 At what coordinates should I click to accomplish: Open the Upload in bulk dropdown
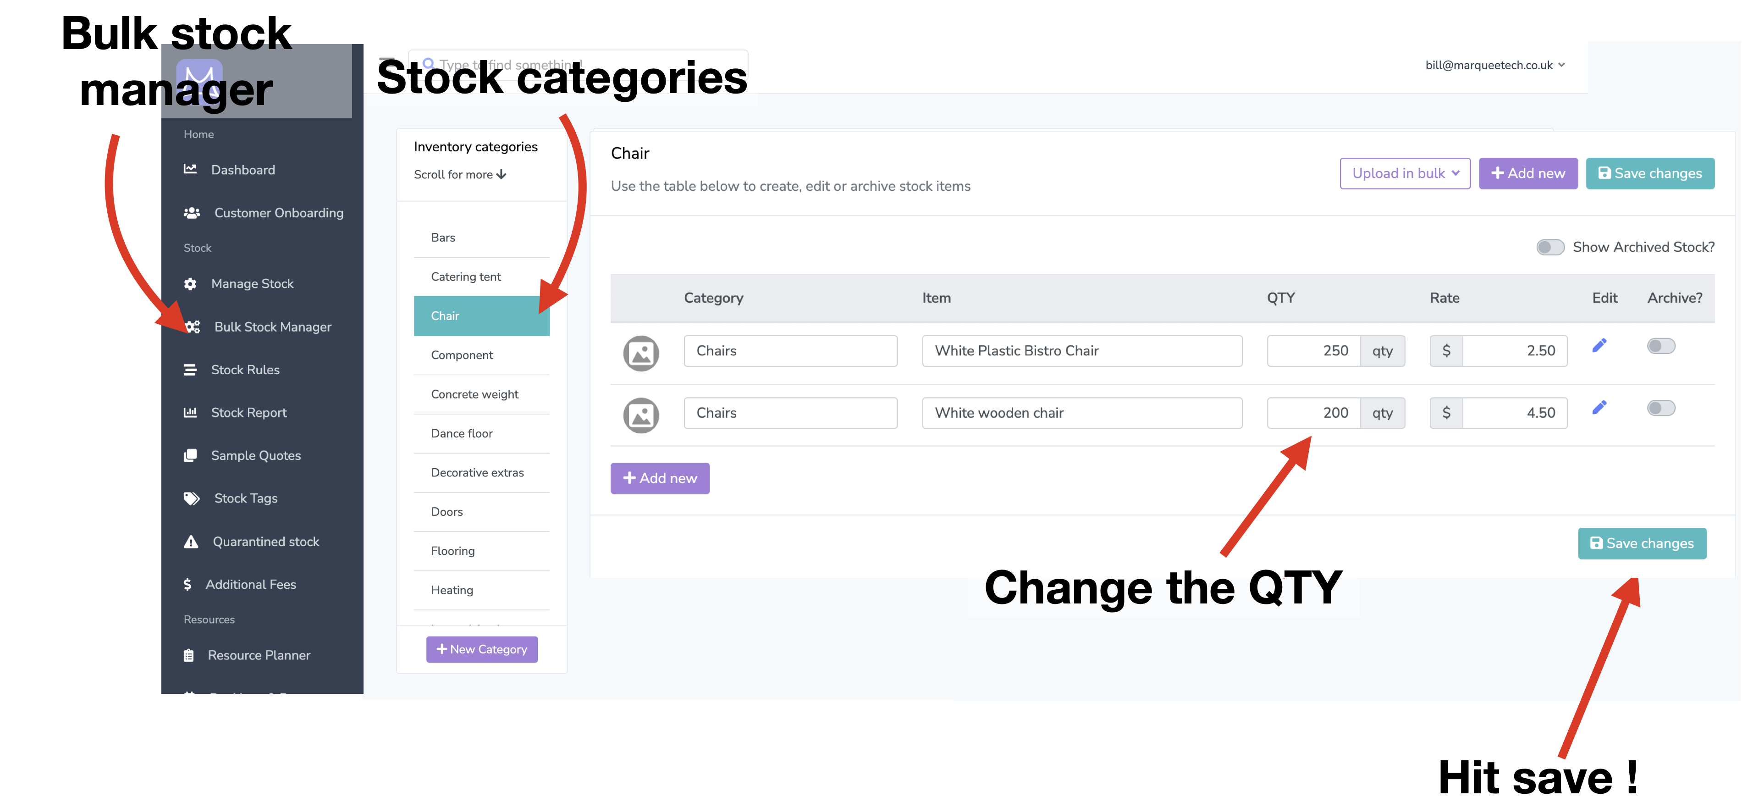coord(1405,173)
